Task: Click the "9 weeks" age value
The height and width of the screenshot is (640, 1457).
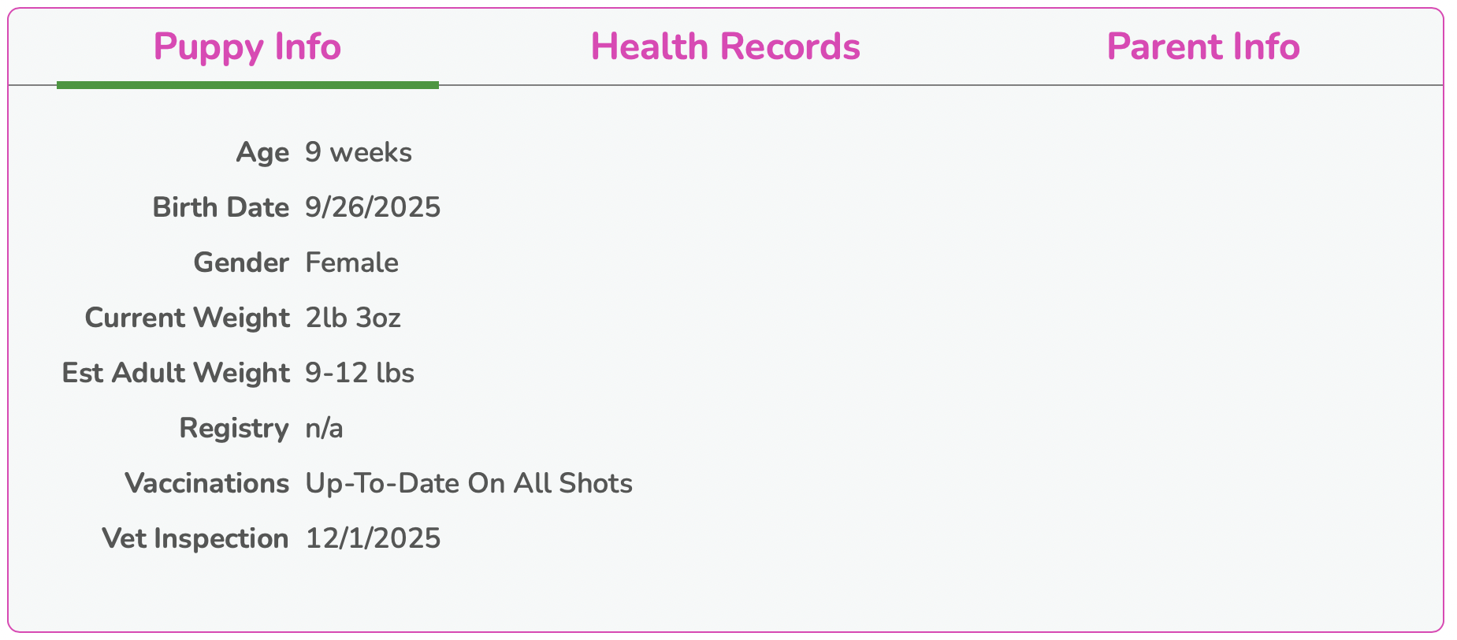Action: [x=359, y=152]
